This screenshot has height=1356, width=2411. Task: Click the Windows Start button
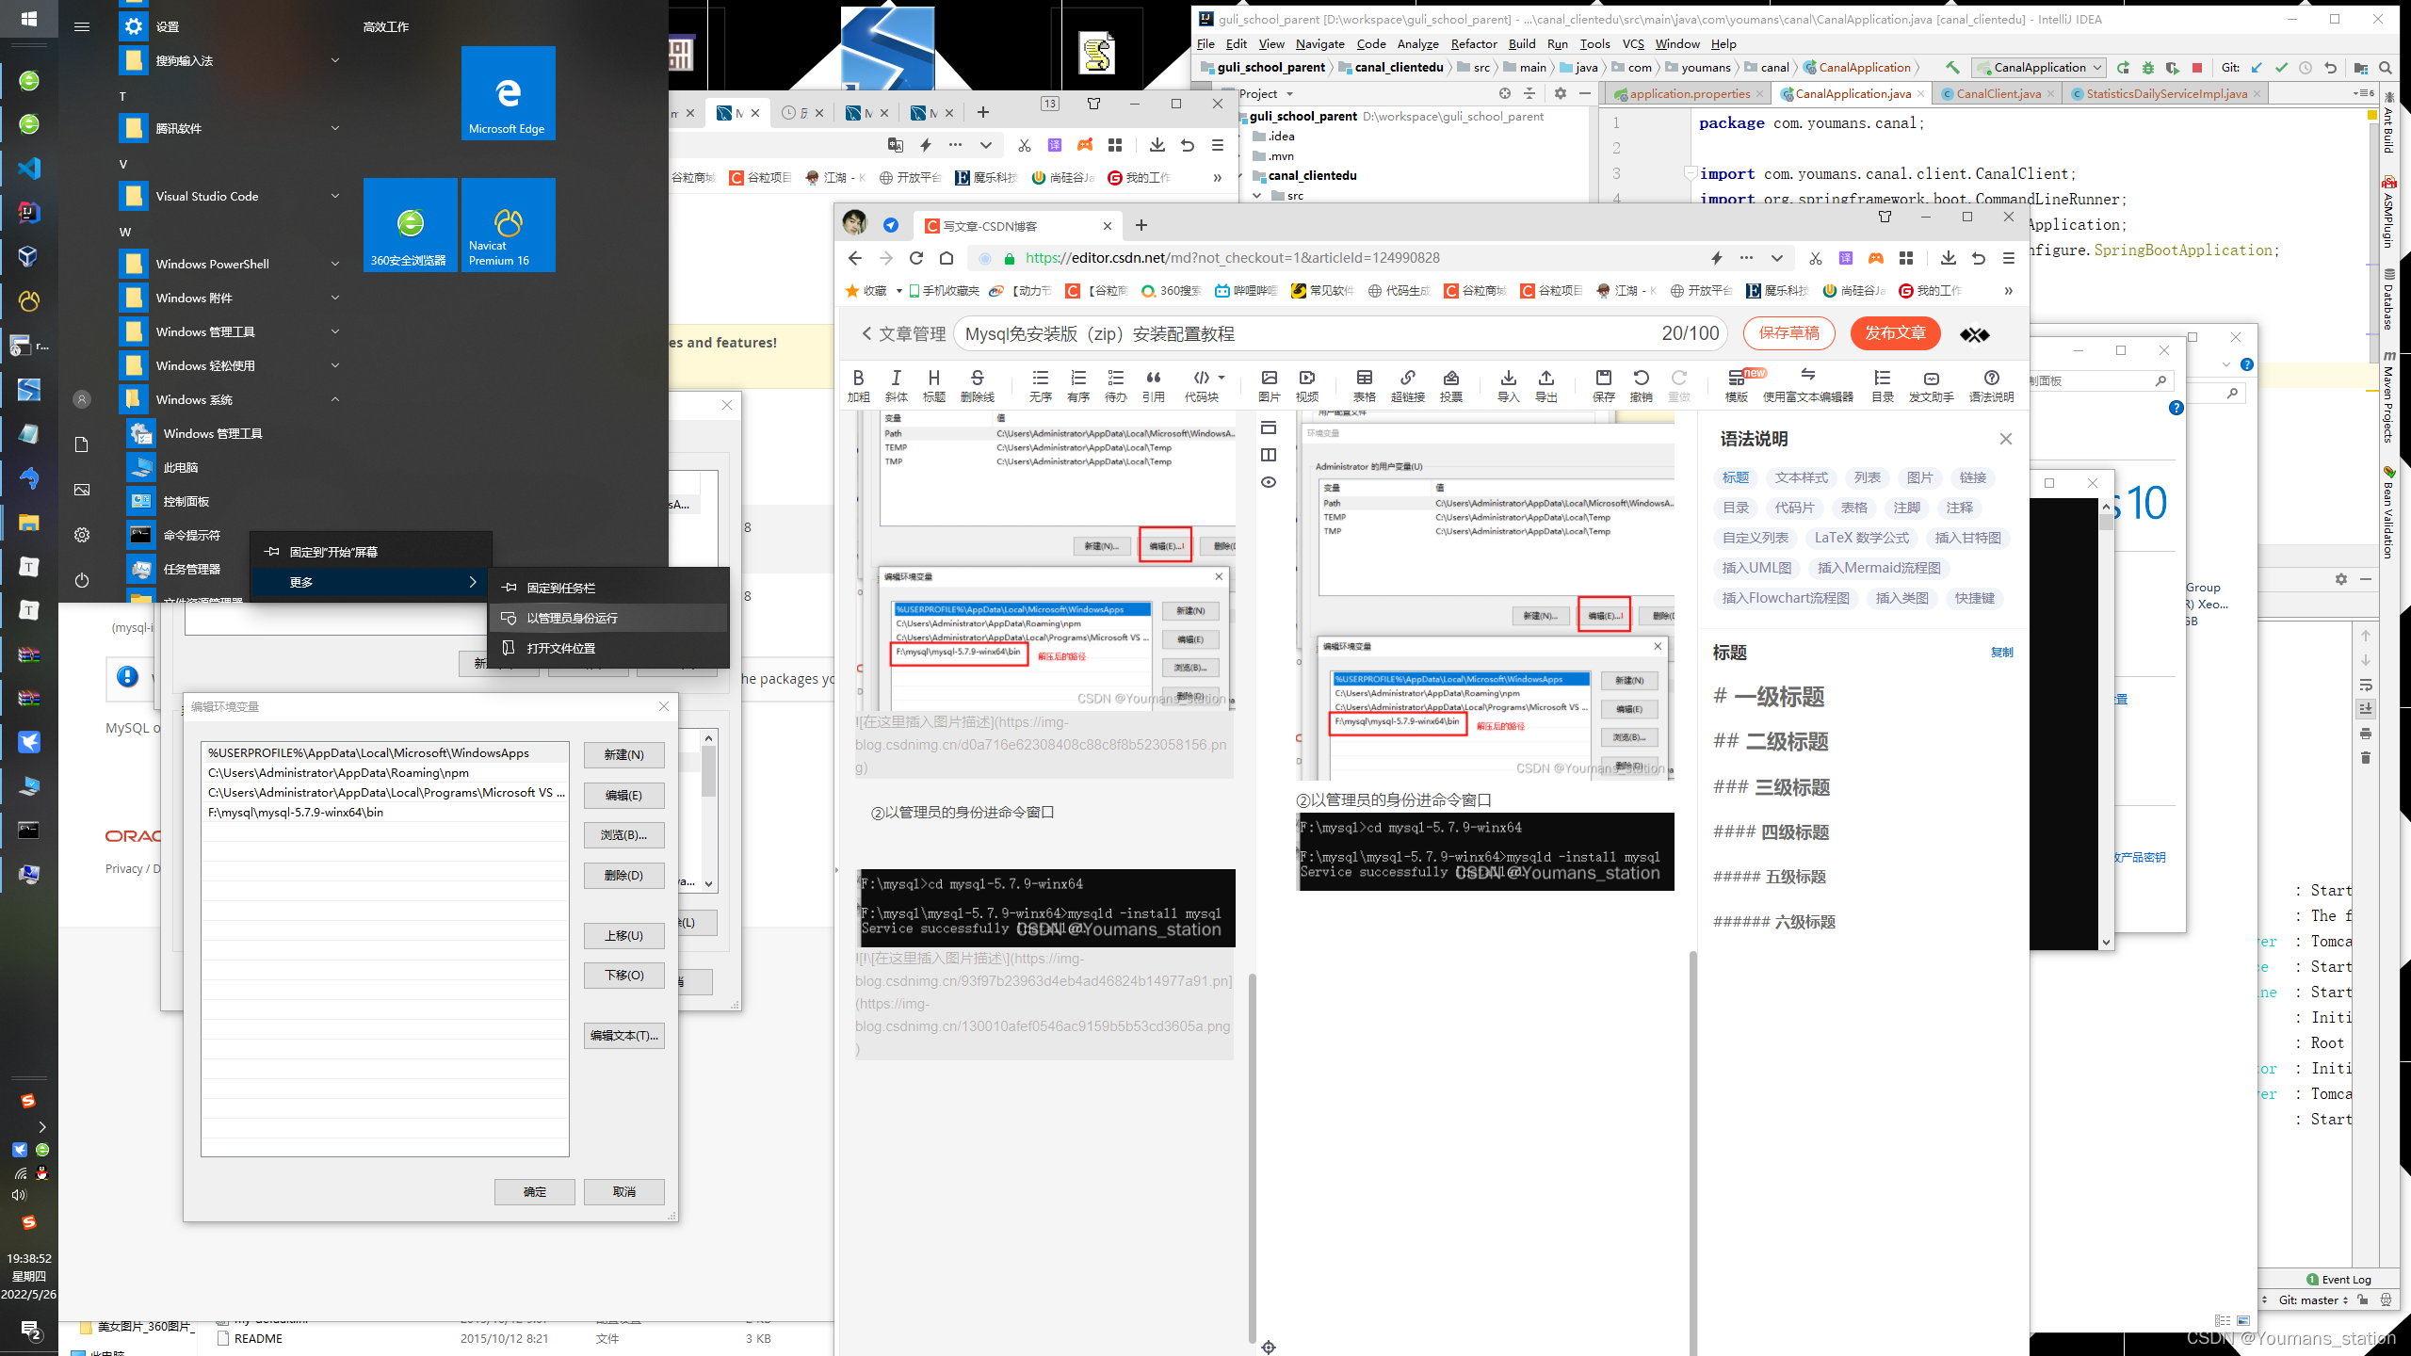[x=28, y=18]
